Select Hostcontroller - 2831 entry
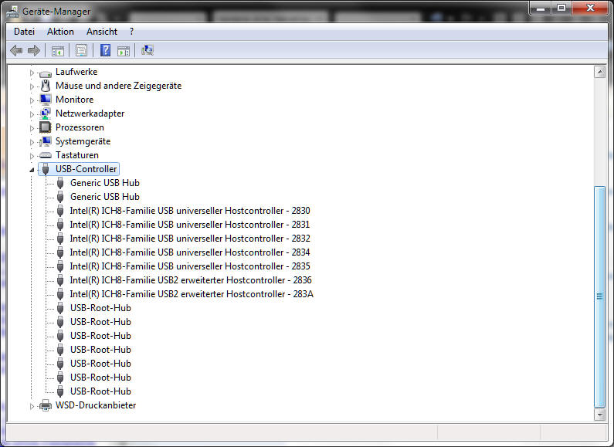This screenshot has width=614, height=447. [190, 225]
